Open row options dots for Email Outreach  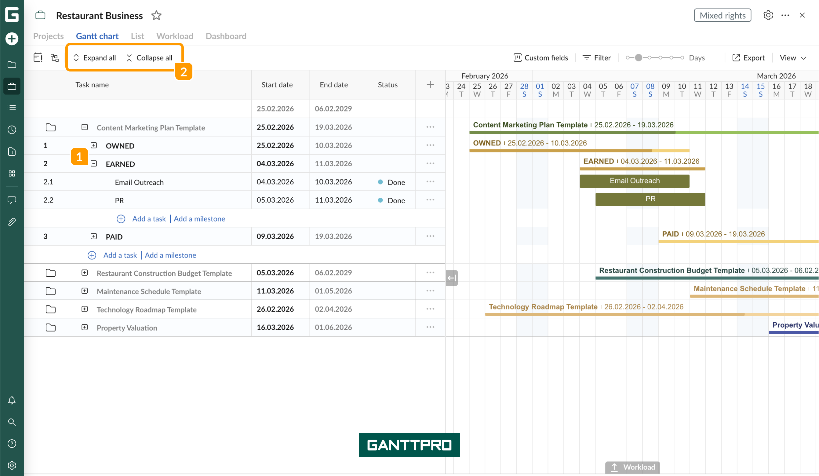tap(430, 182)
